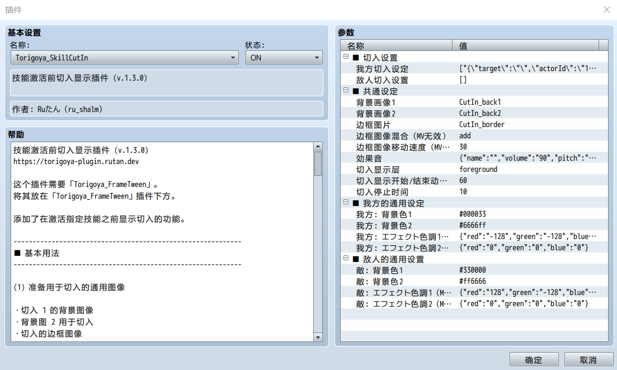The height and width of the screenshot is (370, 617).
Task: Click the help scrollbar down arrow
Action: click(318, 338)
